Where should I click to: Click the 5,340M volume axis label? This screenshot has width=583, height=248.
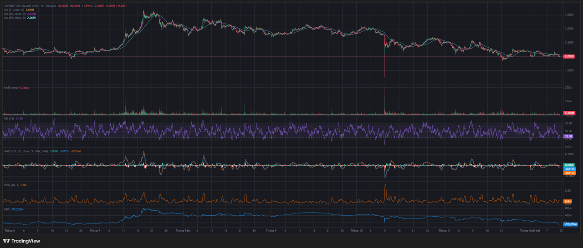point(569,113)
